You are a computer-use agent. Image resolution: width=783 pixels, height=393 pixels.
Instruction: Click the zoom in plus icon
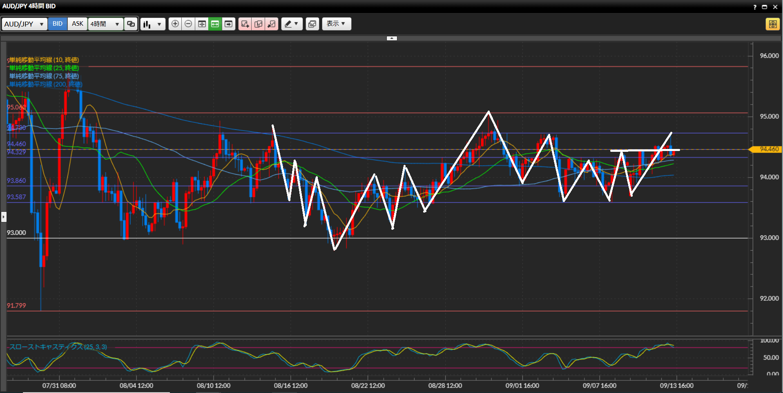pos(175,24)
